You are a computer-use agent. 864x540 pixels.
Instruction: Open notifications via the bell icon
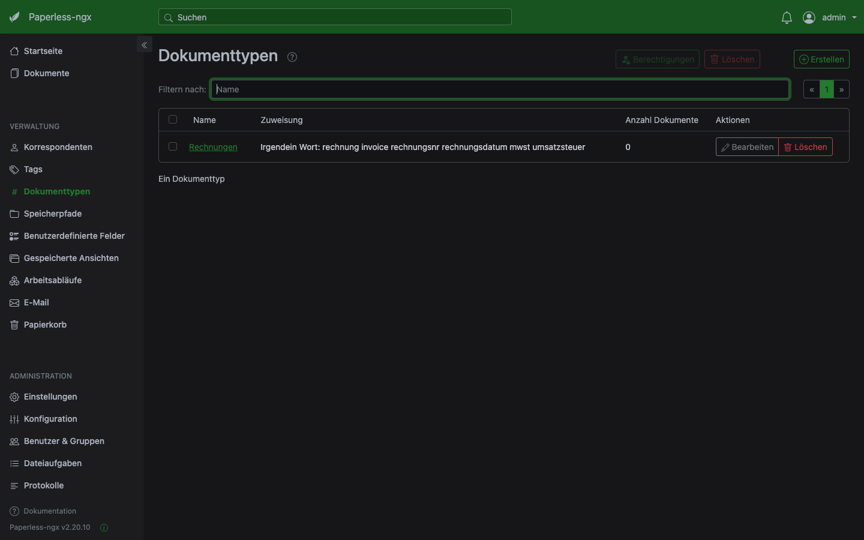[787, 17]
